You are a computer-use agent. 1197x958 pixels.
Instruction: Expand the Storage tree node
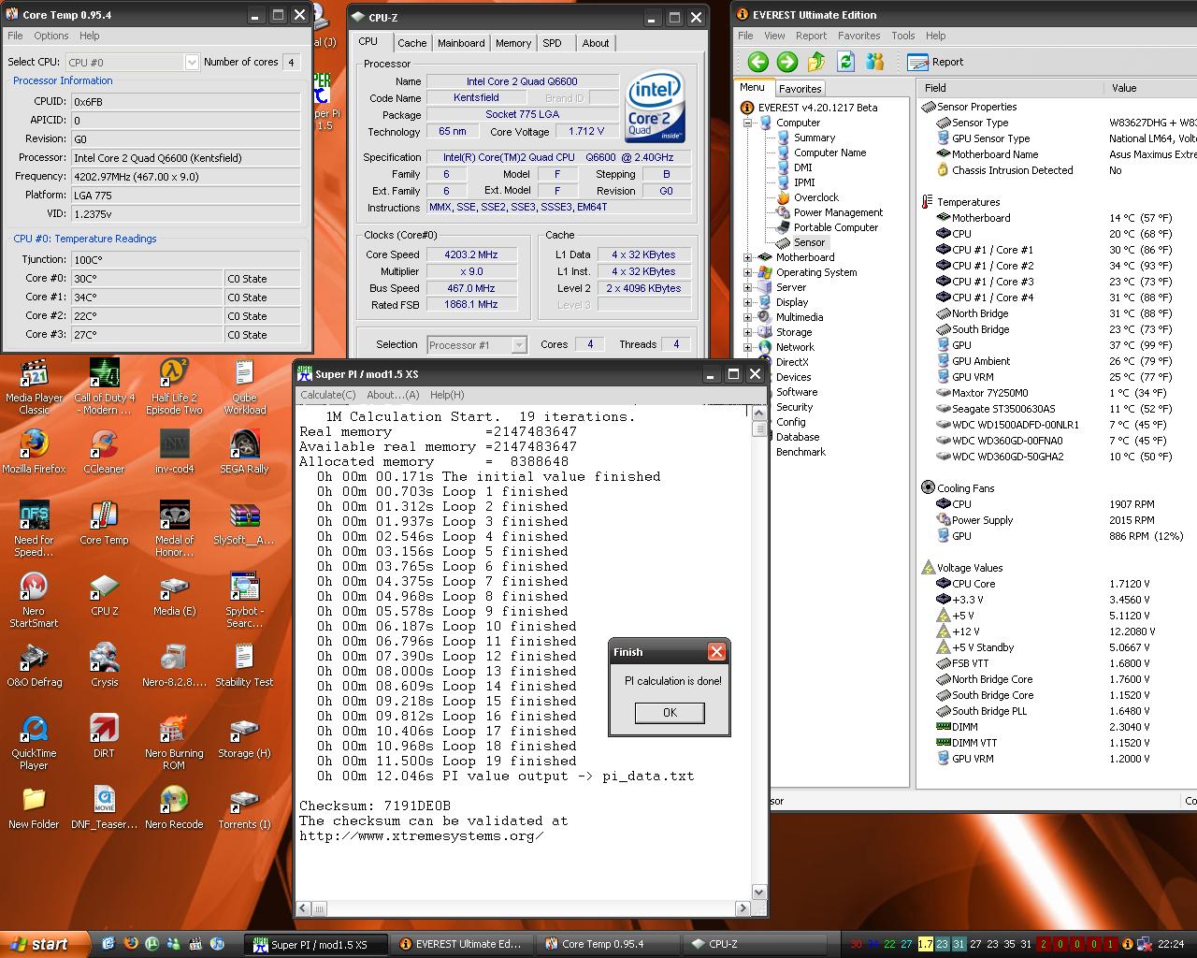point(748,332)
